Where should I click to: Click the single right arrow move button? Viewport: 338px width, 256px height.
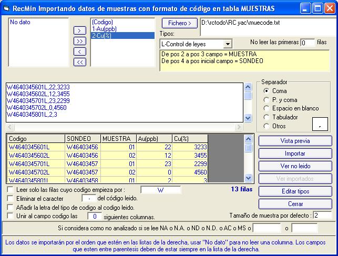[x=80, y=30]
